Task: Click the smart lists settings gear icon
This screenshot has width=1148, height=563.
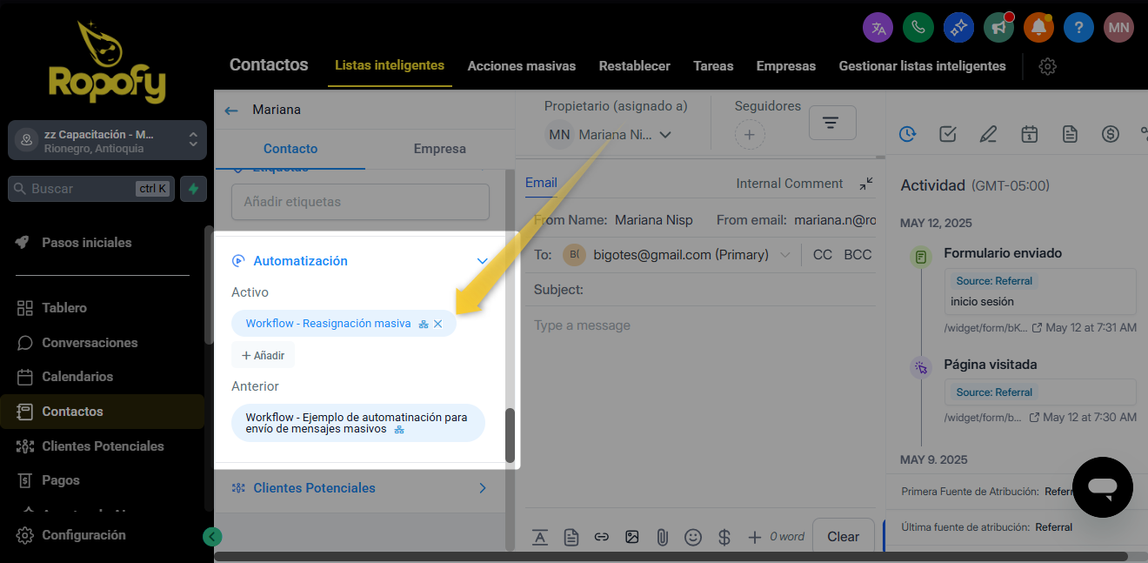Action: click(1047, 66)
